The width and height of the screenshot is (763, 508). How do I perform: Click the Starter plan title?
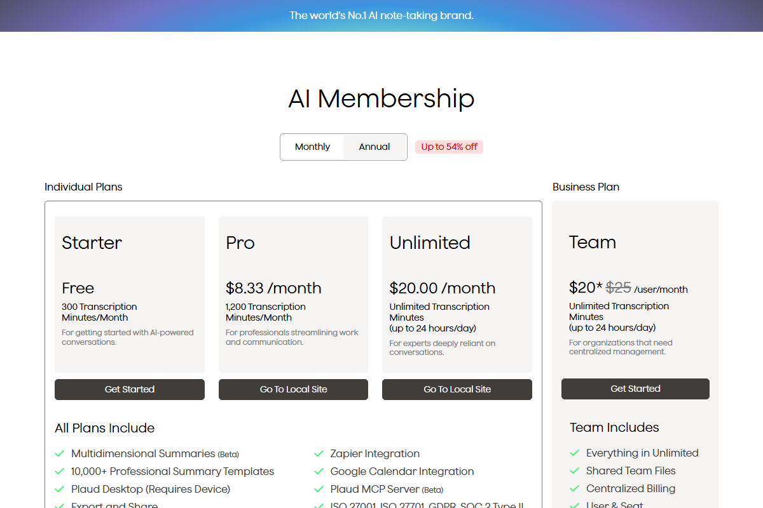(x=92, y=243)
